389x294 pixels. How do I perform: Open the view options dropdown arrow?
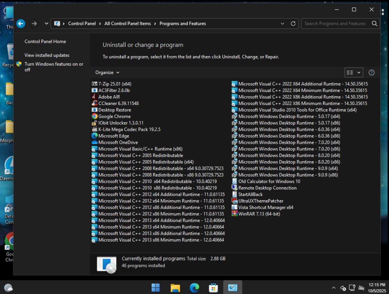point(359,73)
